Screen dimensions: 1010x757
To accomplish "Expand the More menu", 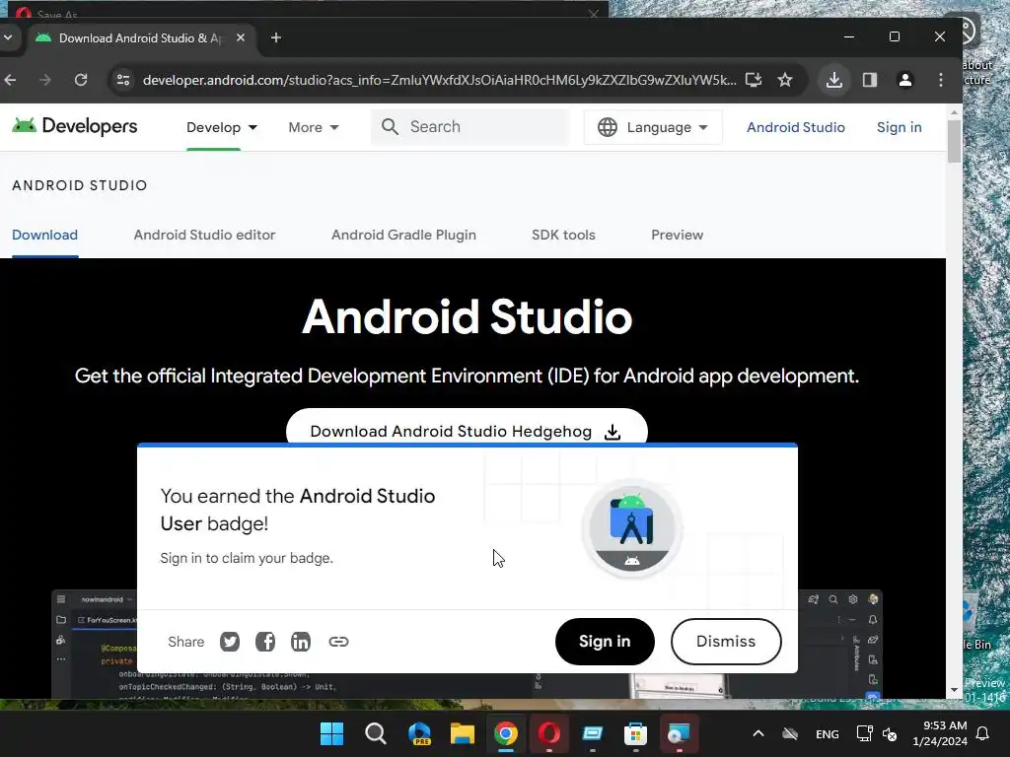I will tap(314, 127).
